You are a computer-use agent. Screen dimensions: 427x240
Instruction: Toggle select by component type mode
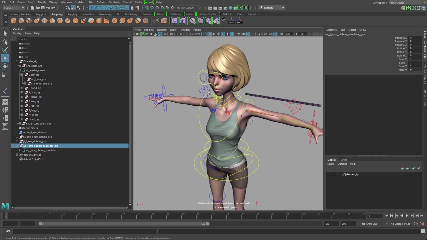[78, 8]
